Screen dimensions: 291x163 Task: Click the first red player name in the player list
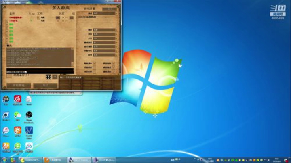click(x=16, y=17)
